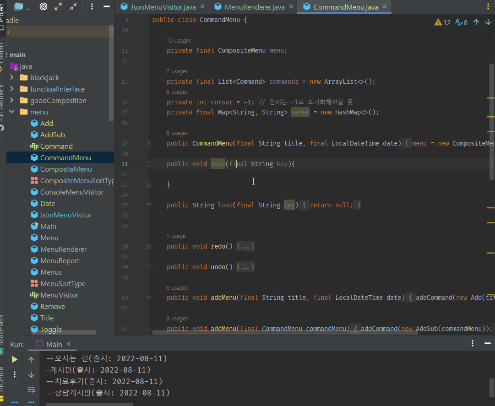Click the down arrow in Run toolbar

point(31,374)
